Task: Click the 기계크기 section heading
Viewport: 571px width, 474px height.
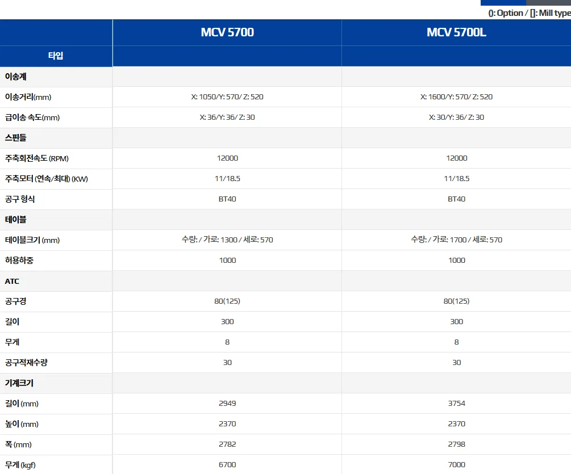Action: (x=19, y=383)
